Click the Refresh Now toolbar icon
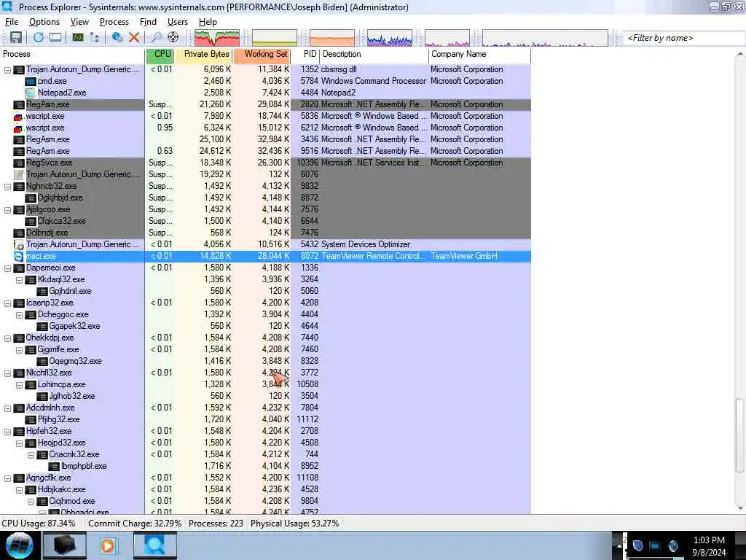 39,37
